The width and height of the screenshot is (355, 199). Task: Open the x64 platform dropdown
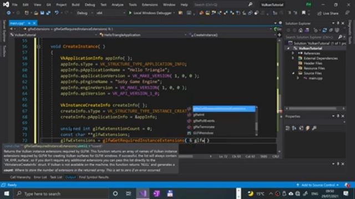pyautogui.click(x=111, y=13)
